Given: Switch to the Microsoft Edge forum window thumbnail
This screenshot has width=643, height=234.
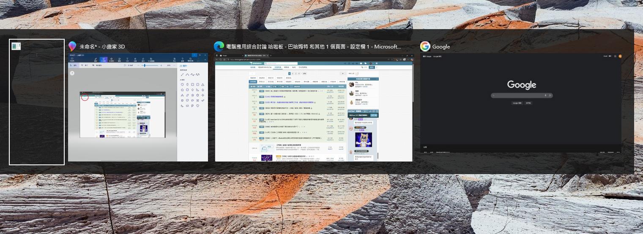Looking at the screenshot, I should 314,107.
